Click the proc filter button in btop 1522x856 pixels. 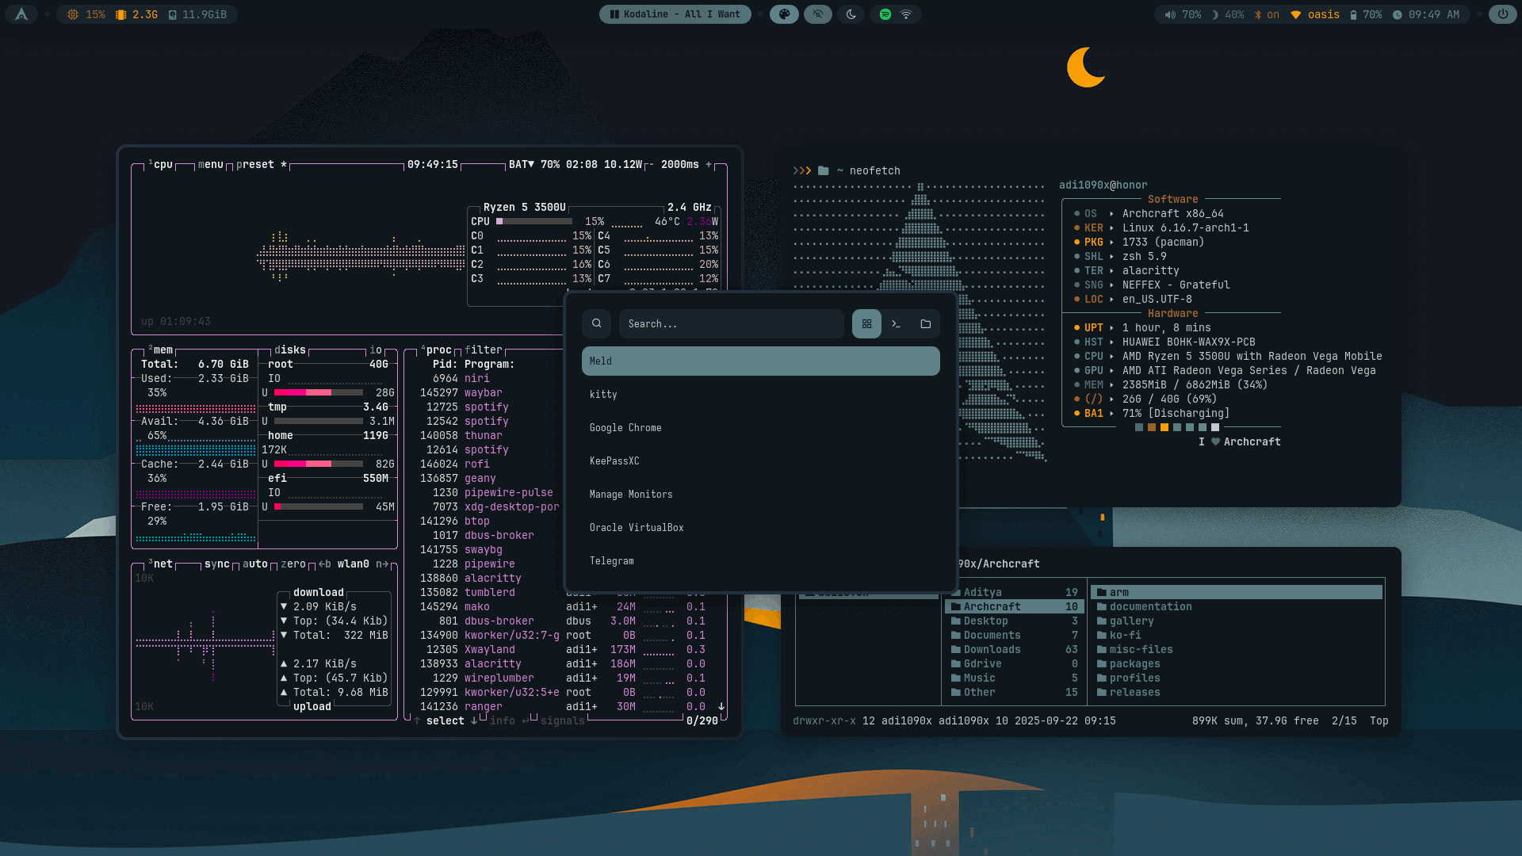[x=484, y=350]
